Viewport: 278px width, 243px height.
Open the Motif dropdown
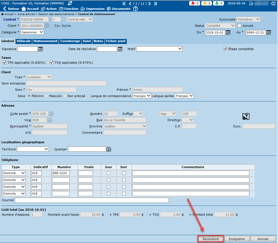pyautogui.click(x=159, y=49)
